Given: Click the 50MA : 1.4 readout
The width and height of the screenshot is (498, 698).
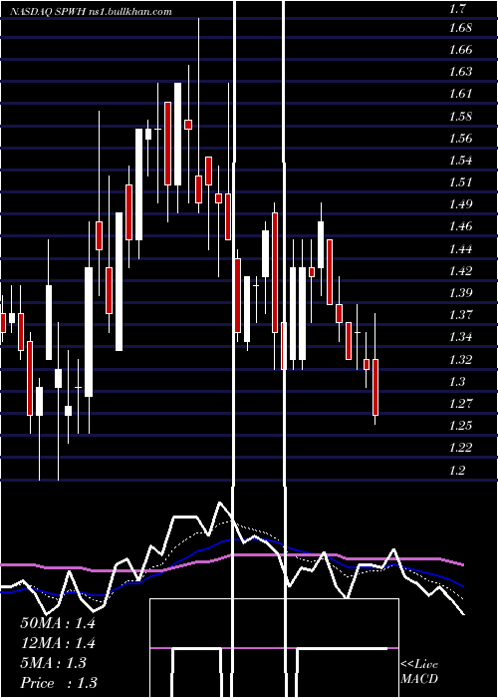Looking at the screenshot, I should coord(58,623).
